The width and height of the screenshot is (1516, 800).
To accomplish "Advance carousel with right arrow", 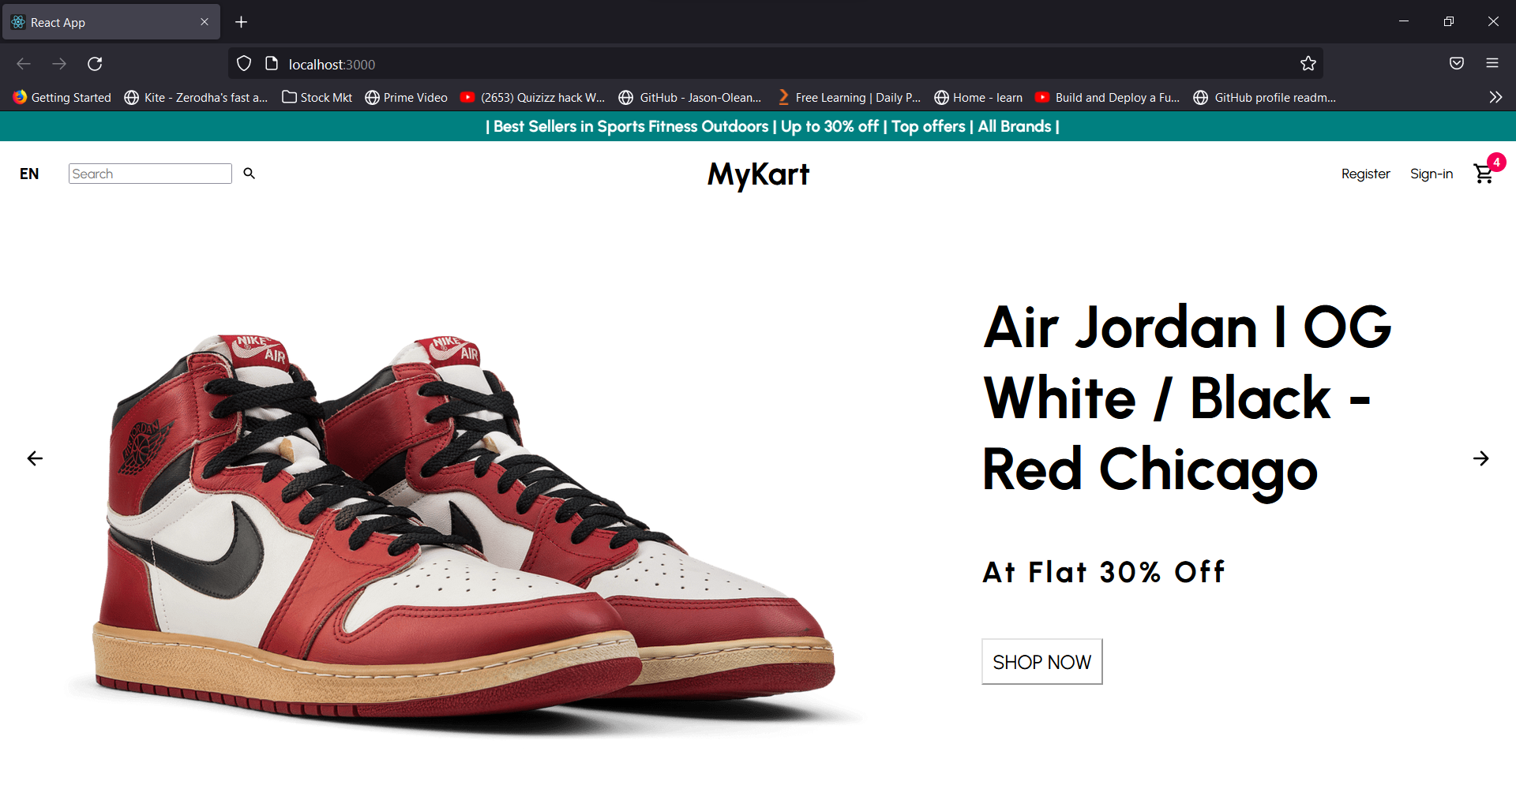I will 1481,458.
